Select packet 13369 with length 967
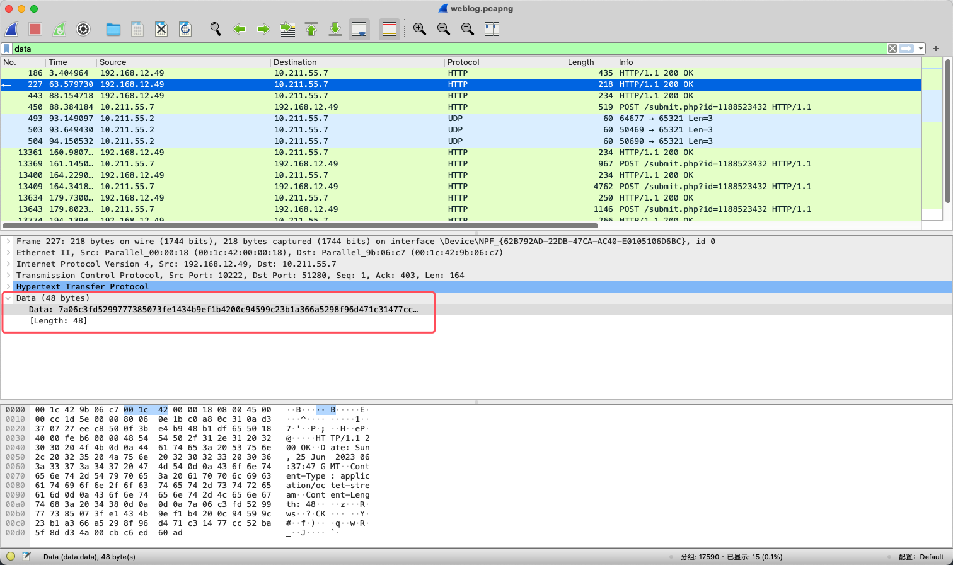Image resolution: width=953 pixels, height=565 pixels. click(x=461, y=164)
